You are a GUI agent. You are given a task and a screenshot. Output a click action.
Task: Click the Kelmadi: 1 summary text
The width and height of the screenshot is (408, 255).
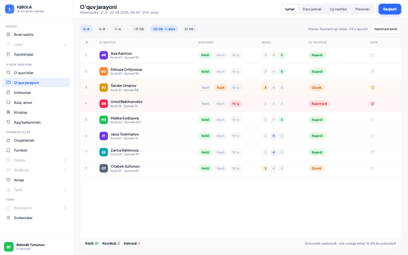click(132, 243)
